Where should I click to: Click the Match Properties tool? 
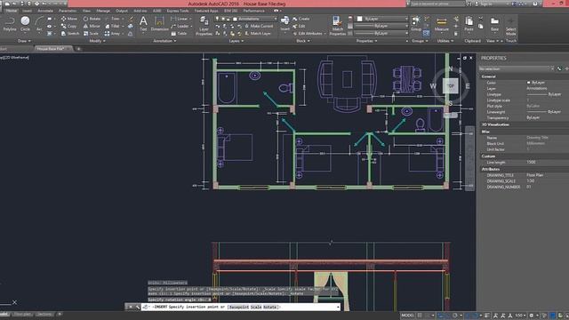pos(337,26)
